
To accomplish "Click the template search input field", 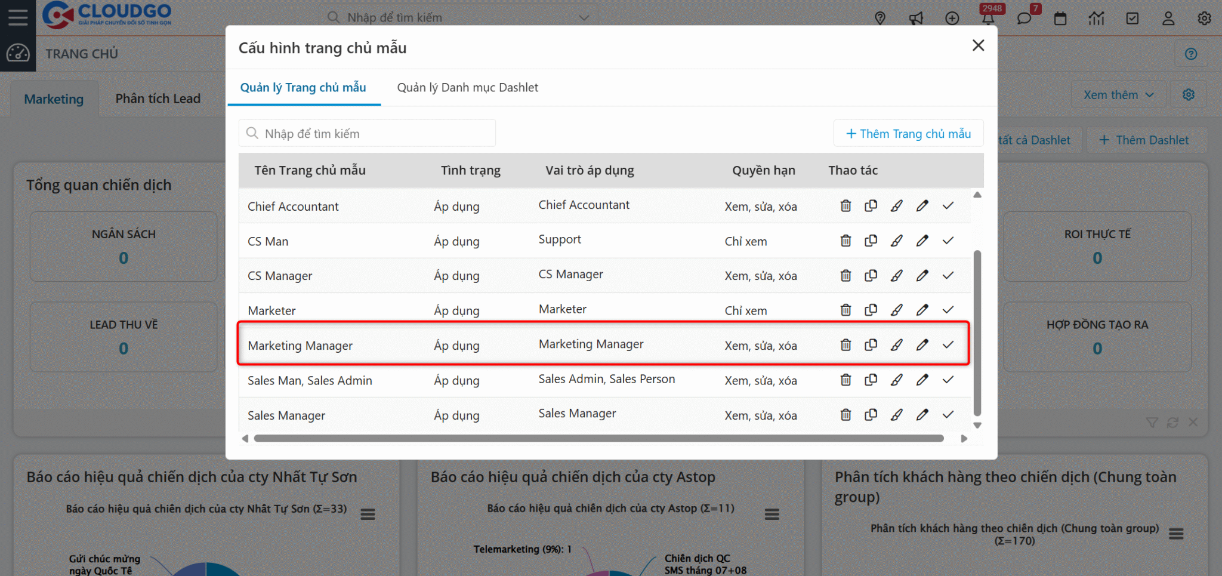I will tap(367, 133).
